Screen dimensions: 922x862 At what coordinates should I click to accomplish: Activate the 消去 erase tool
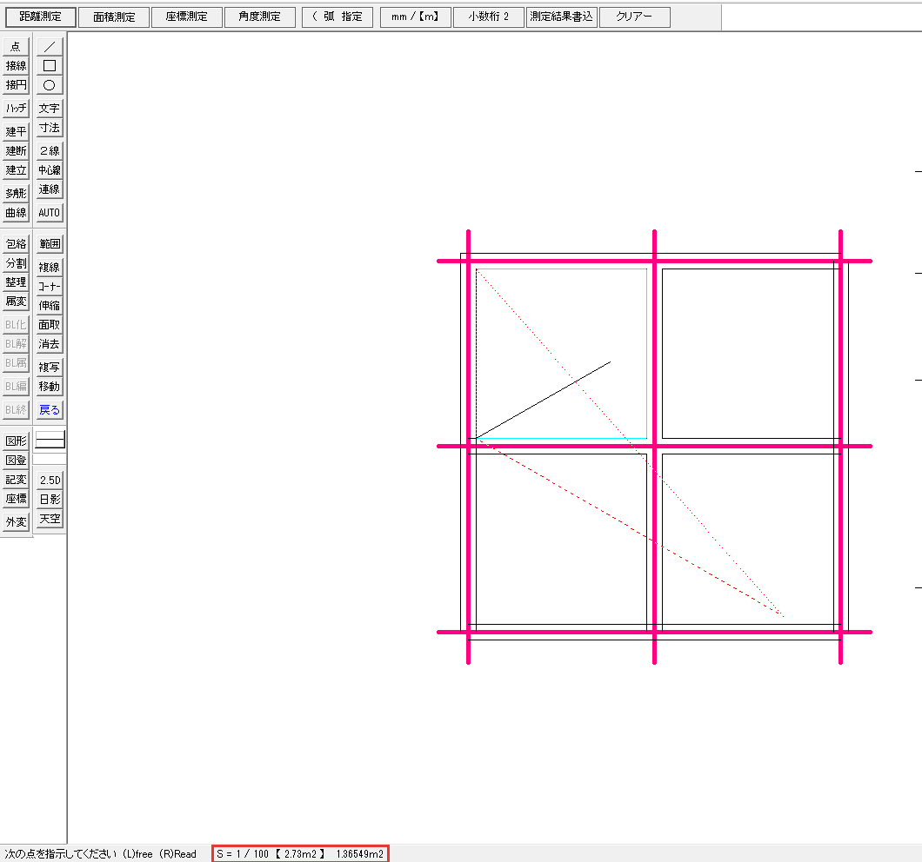pyautogui.click(x=50, y=344)
